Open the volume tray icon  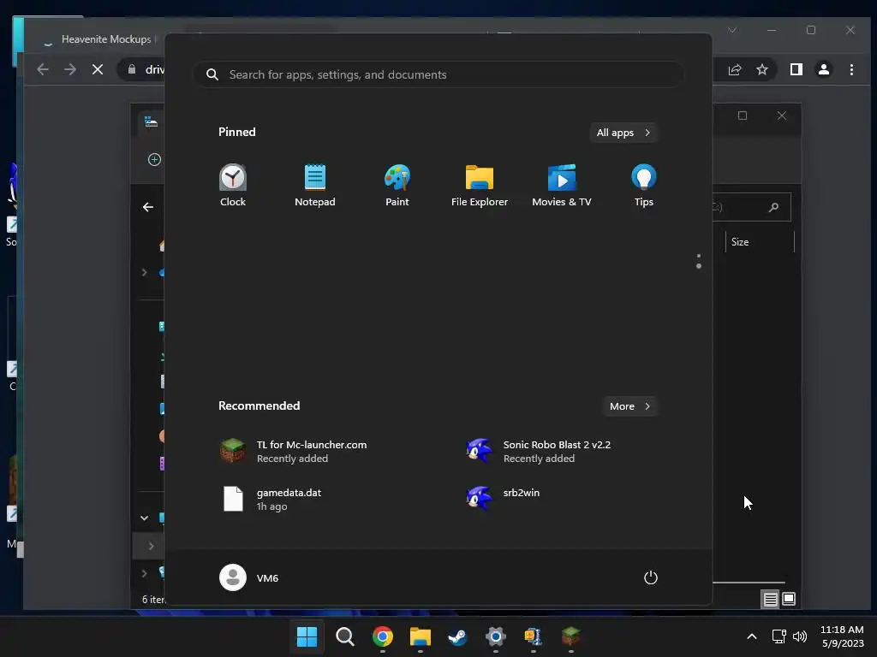click(x=800, y=636)
